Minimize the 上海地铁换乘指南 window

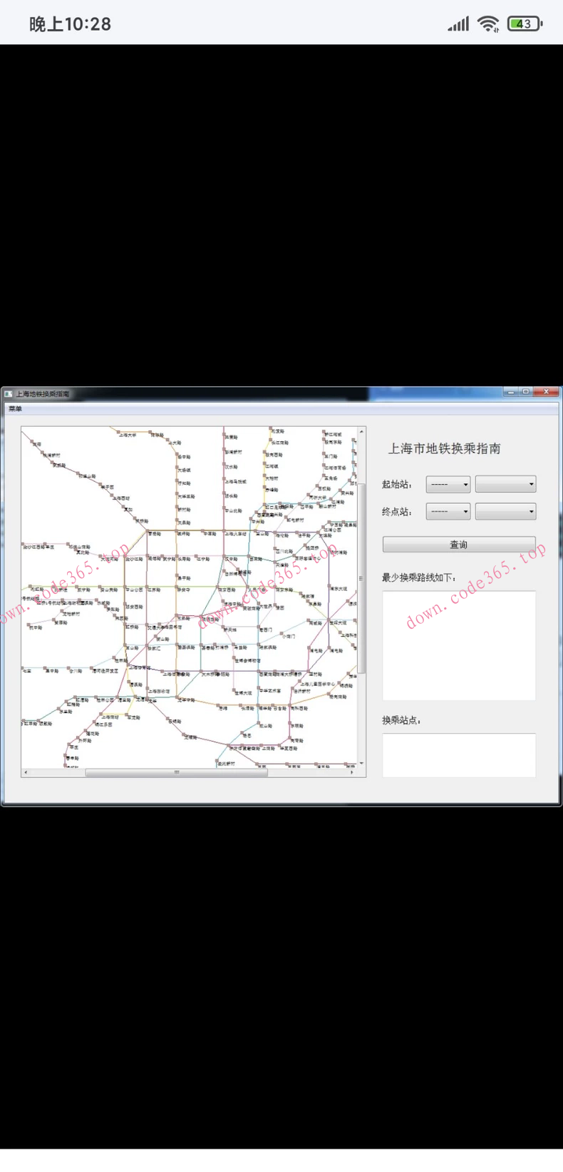[511, 392]
